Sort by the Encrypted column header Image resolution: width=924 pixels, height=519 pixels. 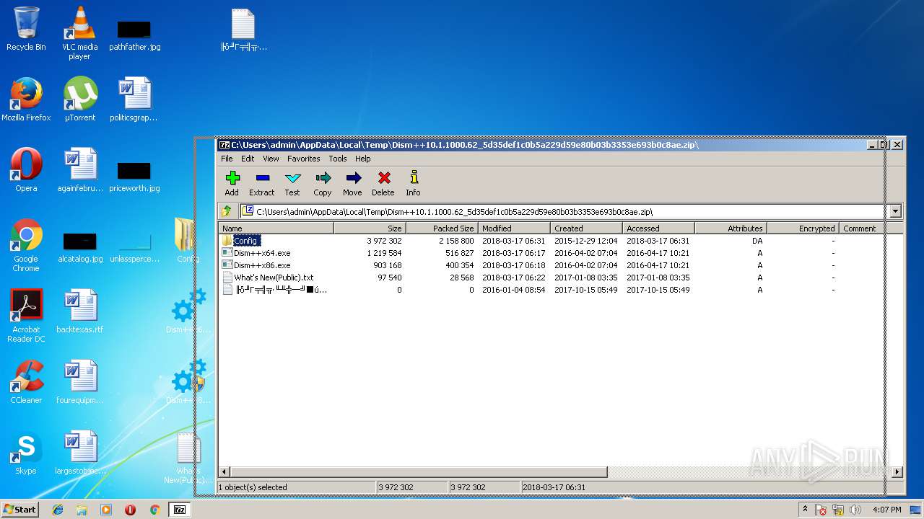pos(803,229)
